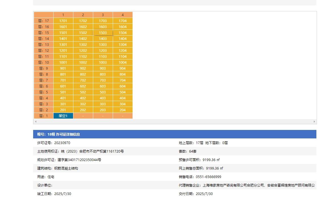Click the horizontal scrollbar track under the table

175,121
